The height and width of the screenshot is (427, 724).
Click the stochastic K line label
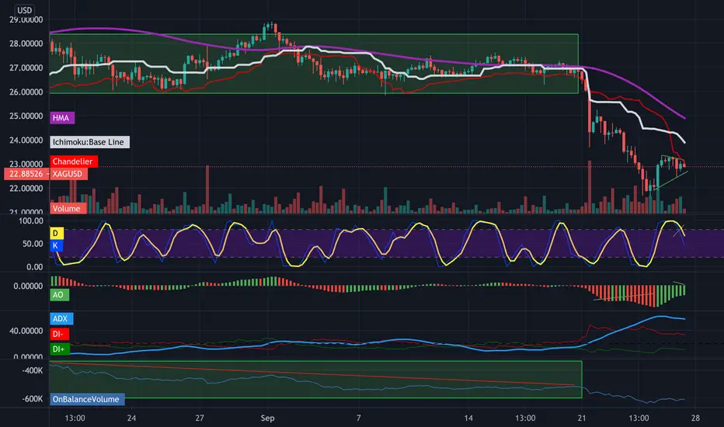pyautogui.click(x=57, y=245)
